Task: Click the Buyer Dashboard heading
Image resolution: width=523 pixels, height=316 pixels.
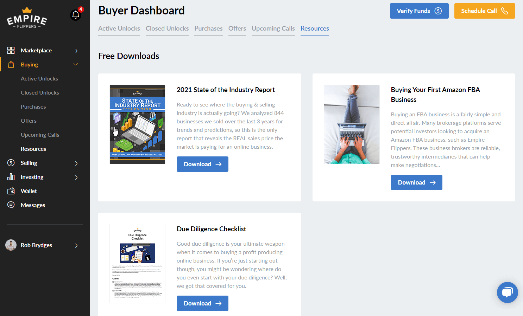Action: point(141,11)
